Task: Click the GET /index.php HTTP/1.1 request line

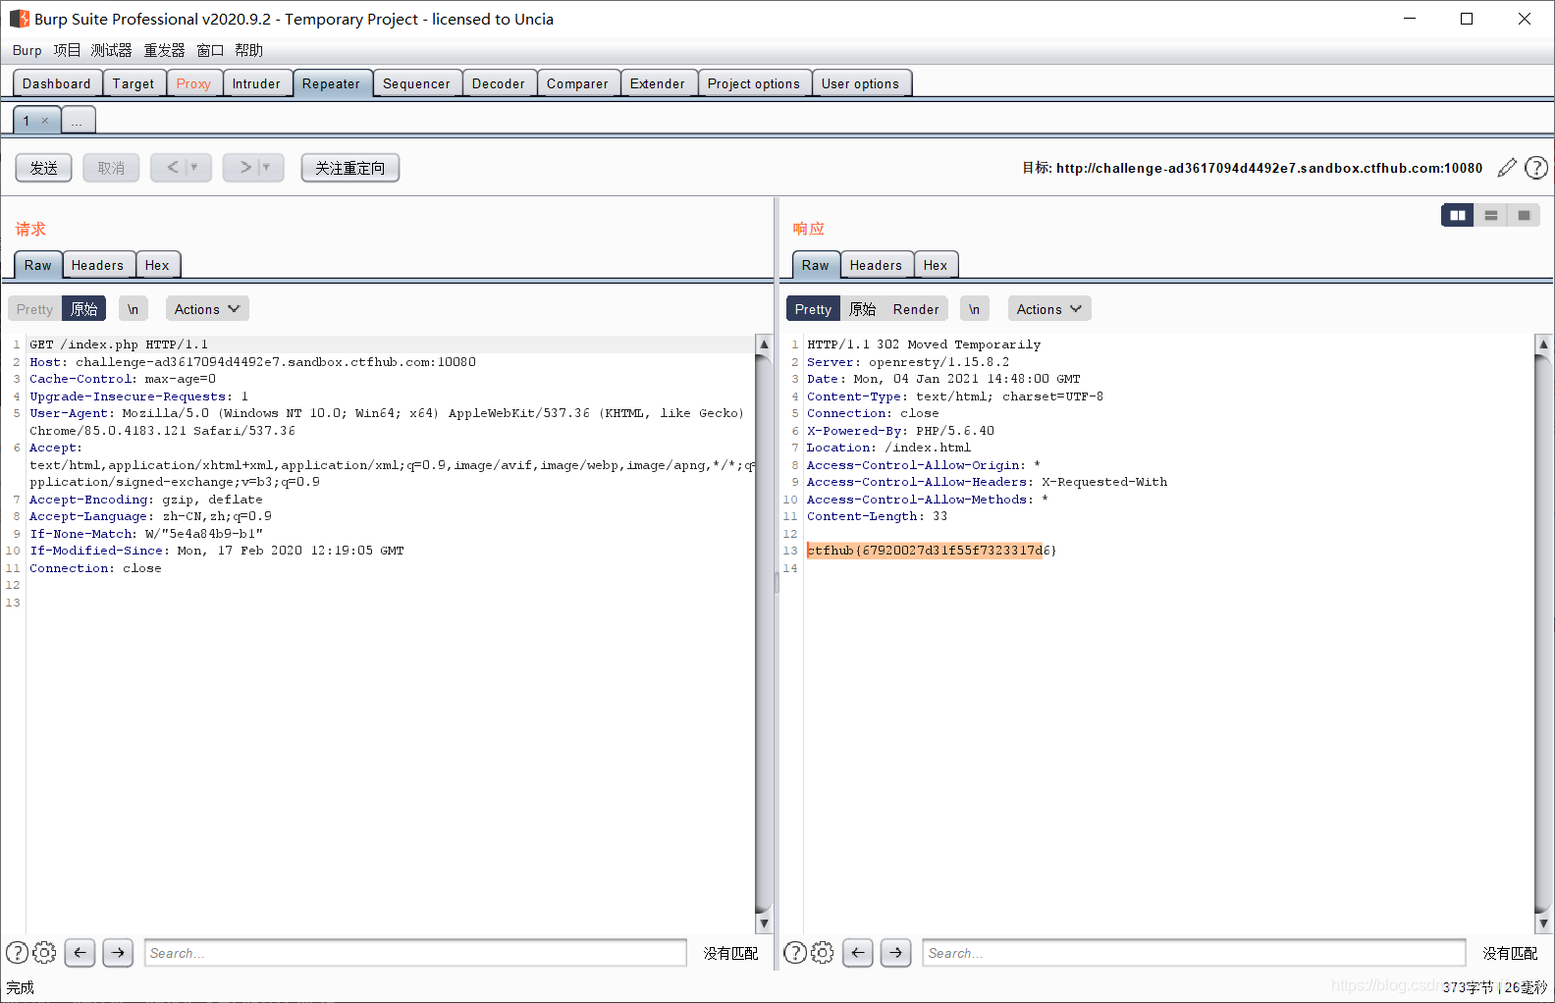Action: 119,344
